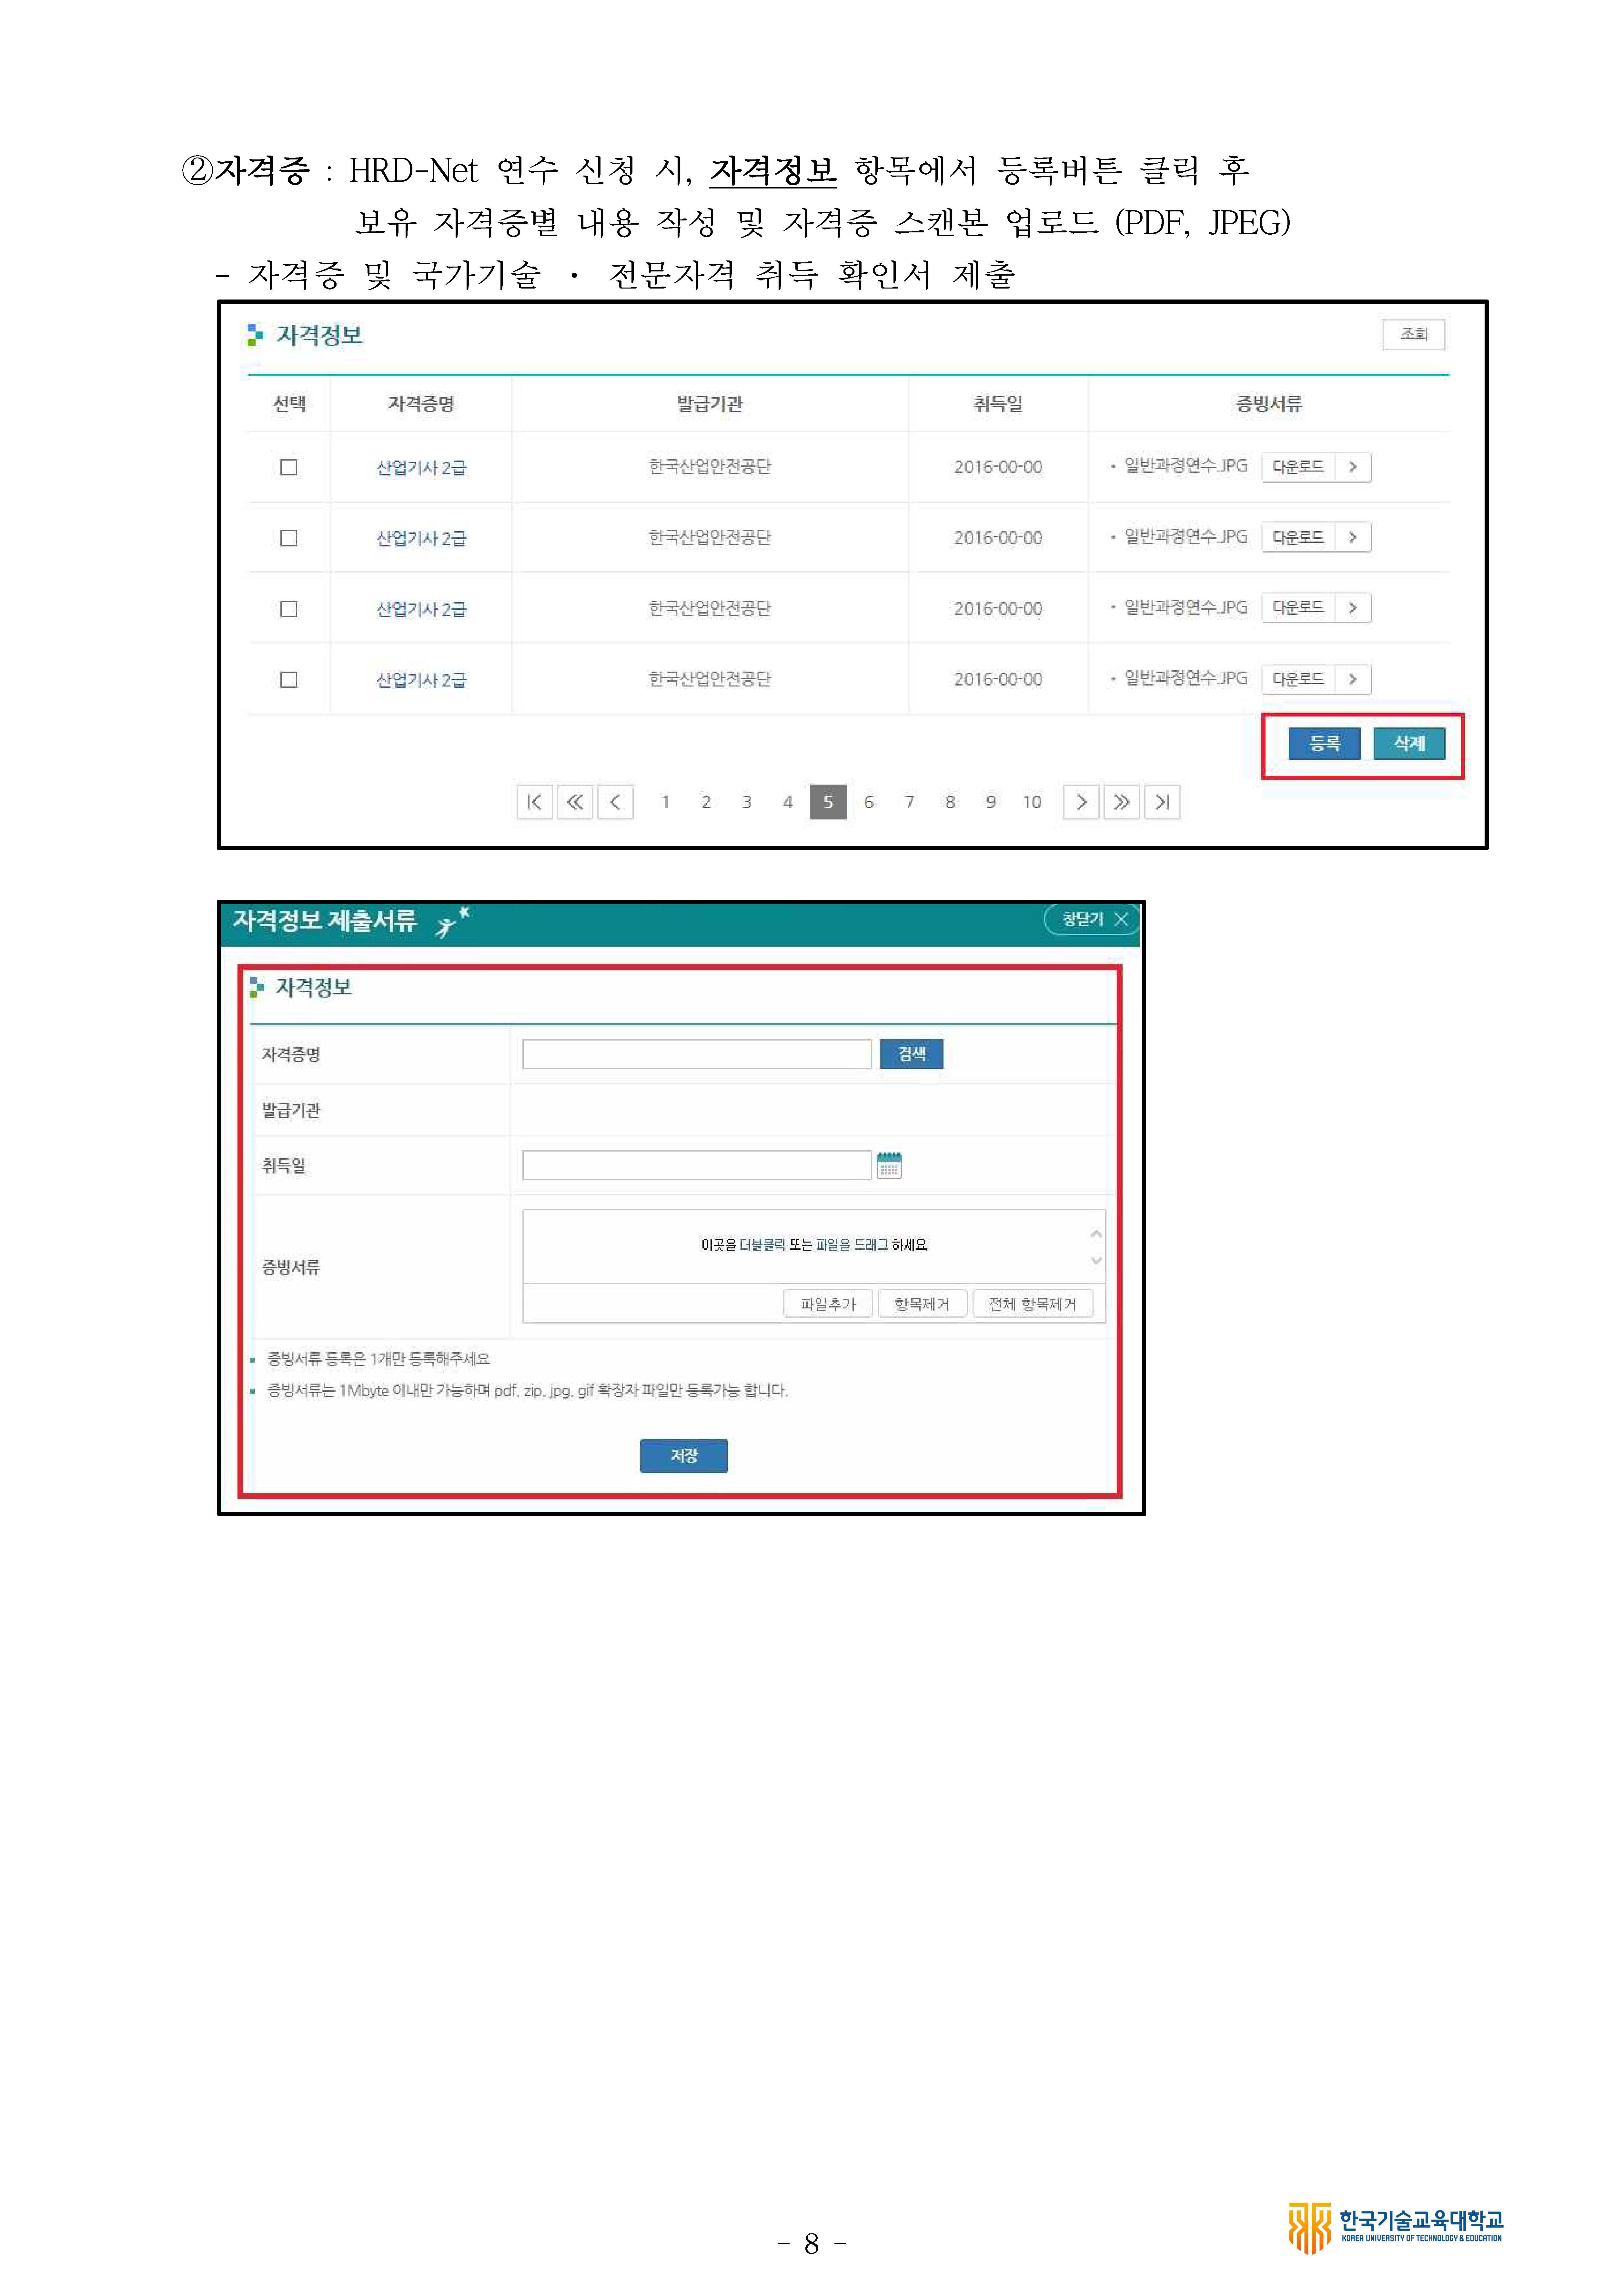Image resolution: width=1624 pixels, height=2296 pixels.
Task: Click 다운로드 button in first row
Action: click(x=1298, y=467)
